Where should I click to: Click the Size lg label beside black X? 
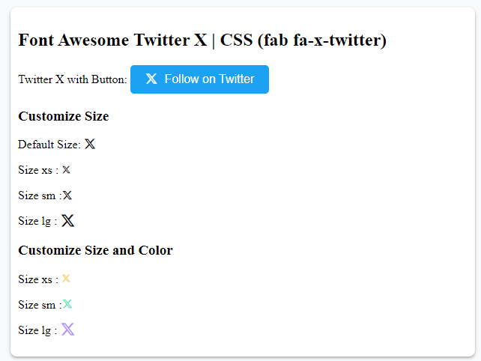coord(37,222)
